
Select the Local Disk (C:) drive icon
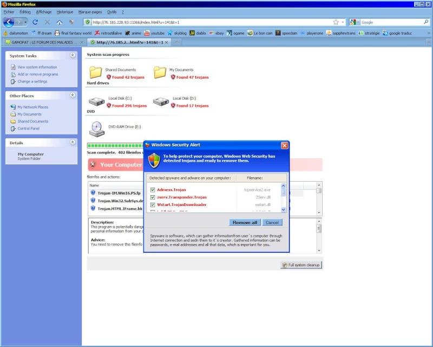click(97, 101)
